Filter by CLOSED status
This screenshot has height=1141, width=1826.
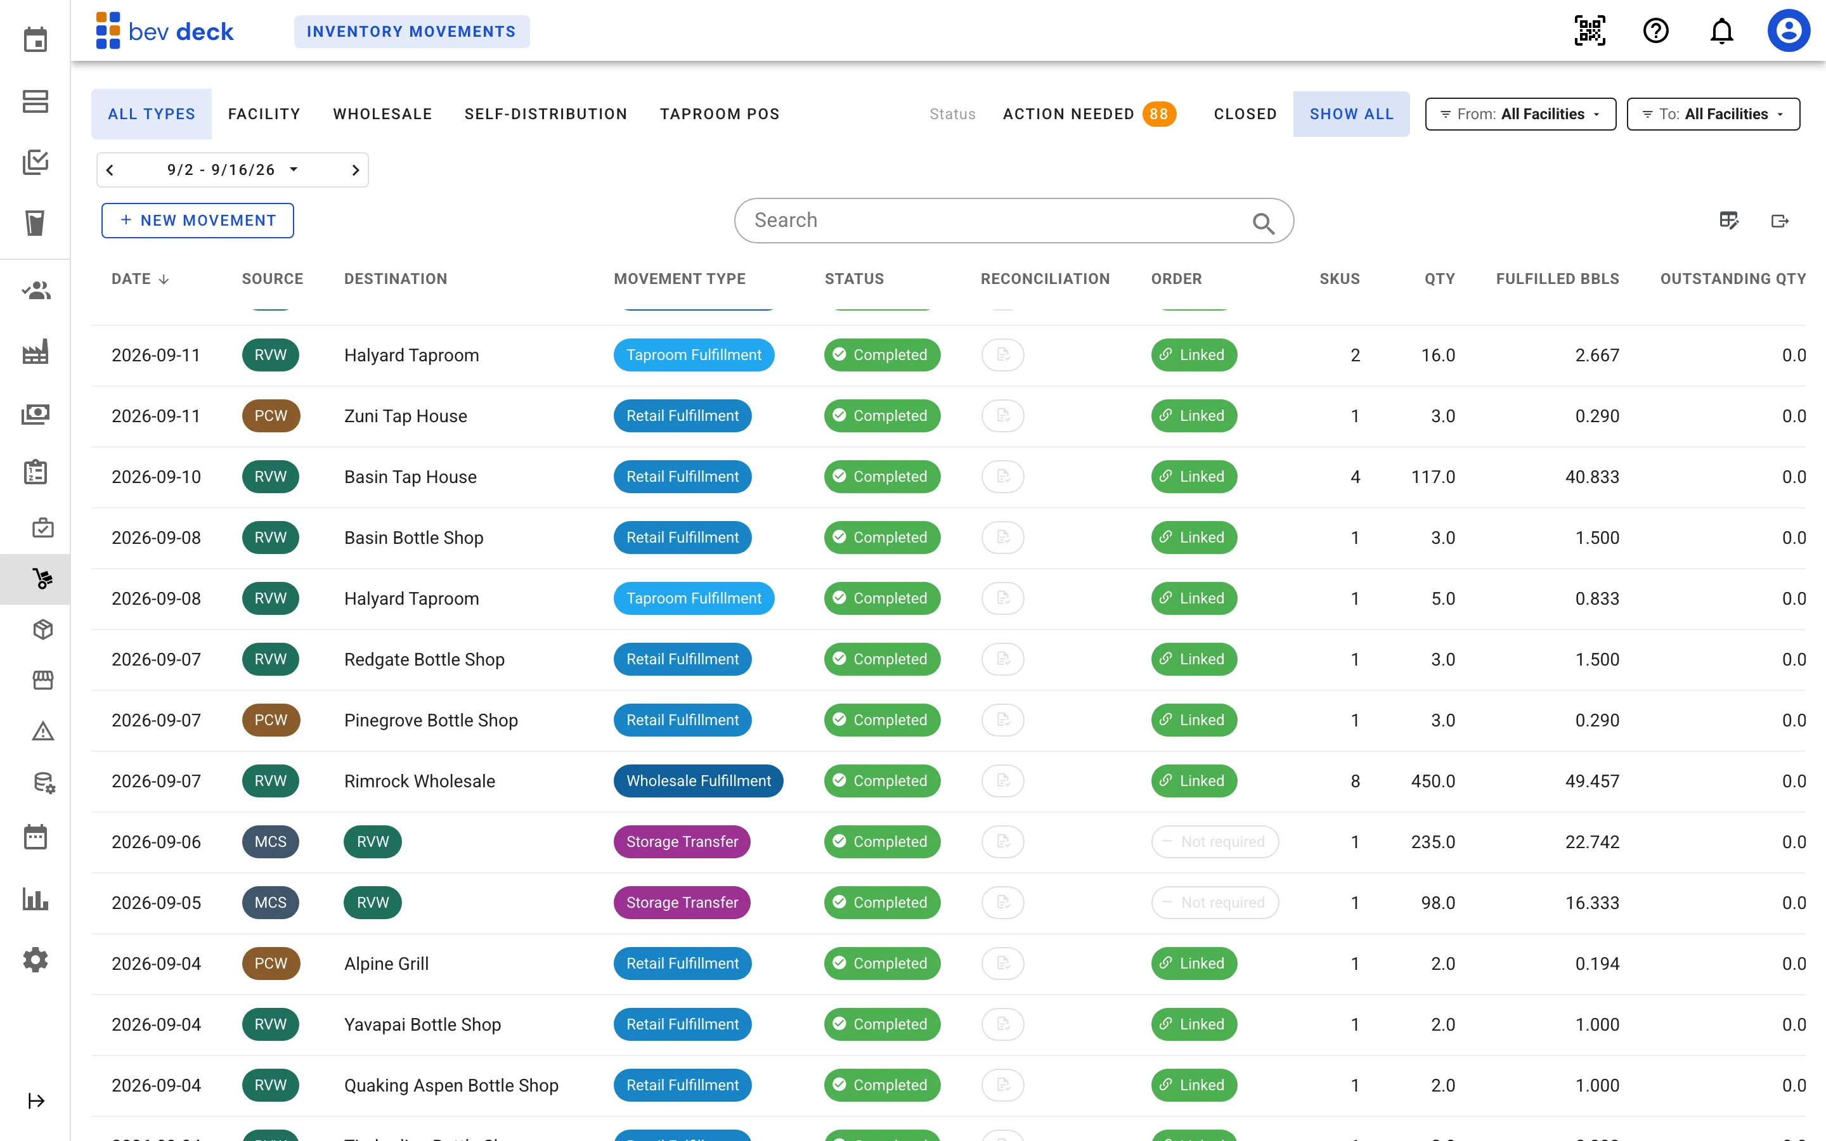(1245, 114)
